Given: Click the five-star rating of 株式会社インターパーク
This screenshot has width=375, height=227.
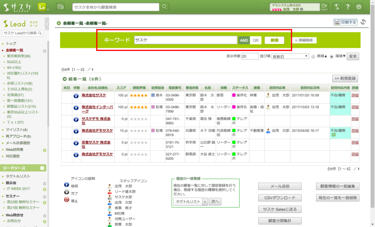Looking at the screenshot, I should point(138,107).
